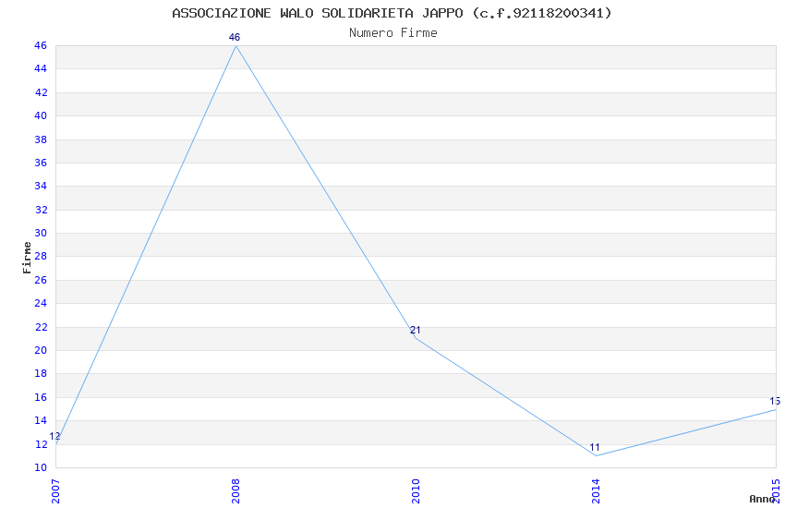The width and height of the screenshot is (785, 508).
Task: Click the y-axis value 26
Action: pyautogui.click(x=41, y=280)
